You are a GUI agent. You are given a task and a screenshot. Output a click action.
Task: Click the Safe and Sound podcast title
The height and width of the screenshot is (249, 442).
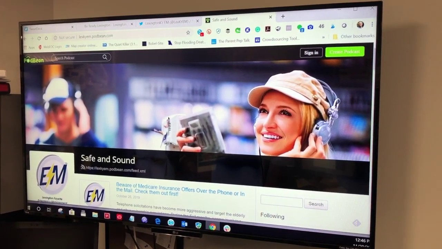(x=108, y=159)
